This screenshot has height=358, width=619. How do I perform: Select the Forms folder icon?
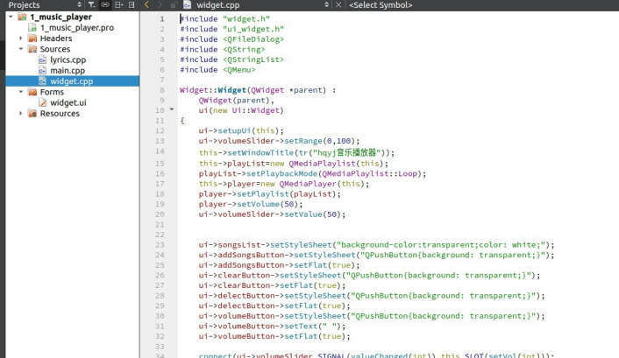click(32, 92)
